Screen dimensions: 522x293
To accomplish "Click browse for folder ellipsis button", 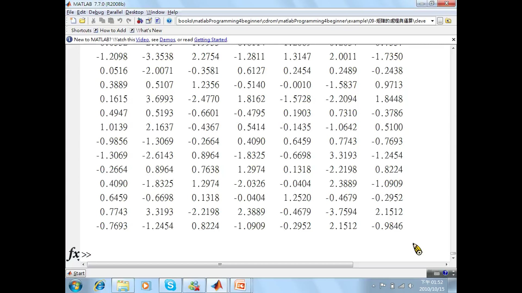I will (x=440, y=21).
